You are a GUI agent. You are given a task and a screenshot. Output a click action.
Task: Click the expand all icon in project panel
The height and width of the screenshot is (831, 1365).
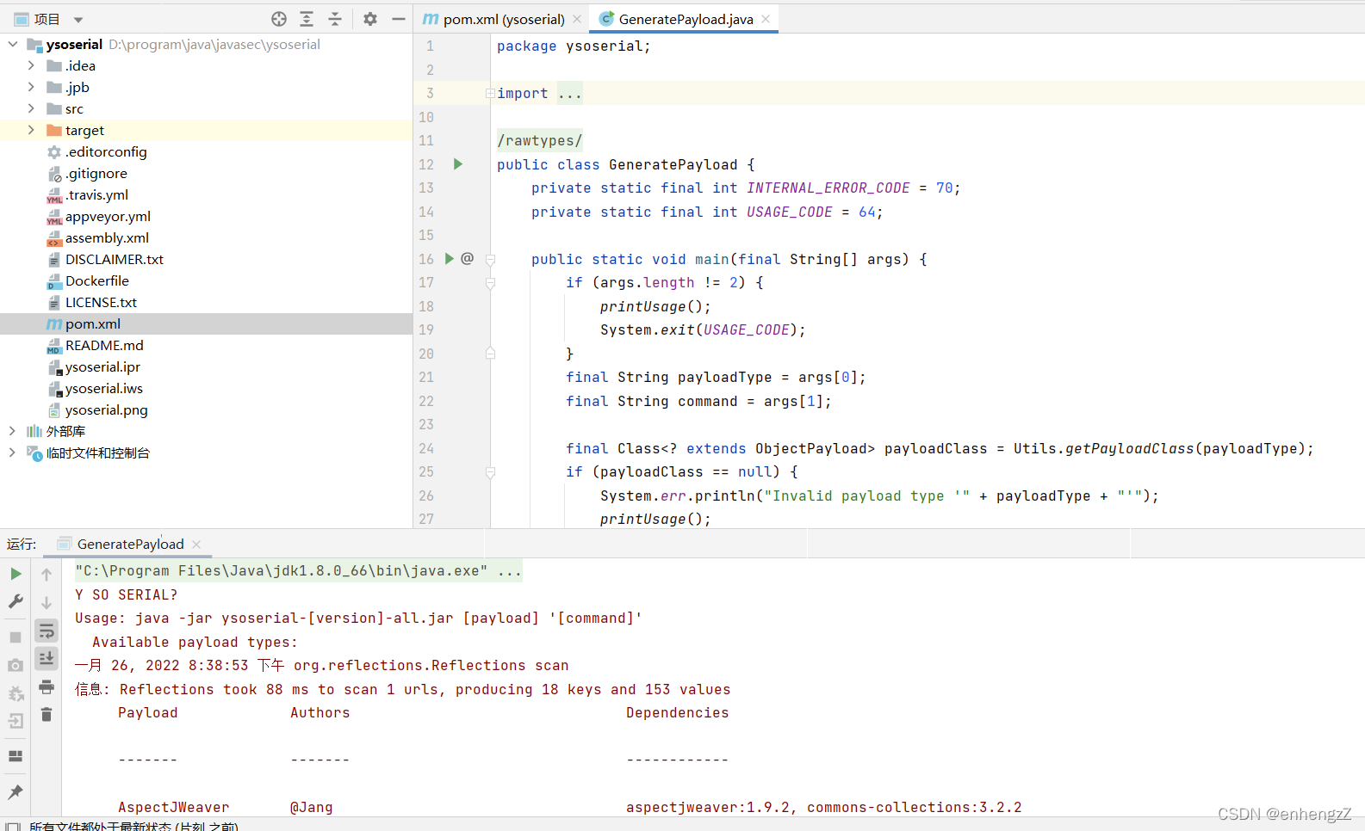(307, 19)
